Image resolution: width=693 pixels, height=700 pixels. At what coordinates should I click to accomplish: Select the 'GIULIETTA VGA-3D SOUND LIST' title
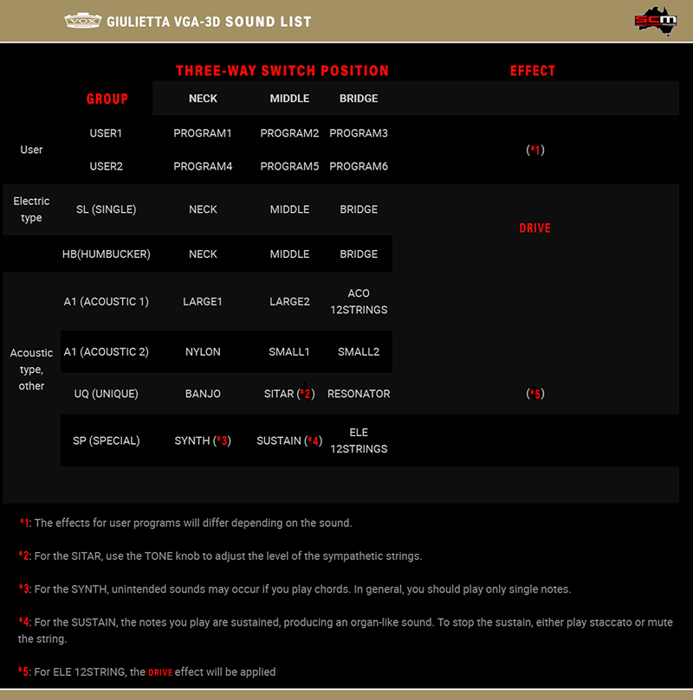tap(209, 22)
